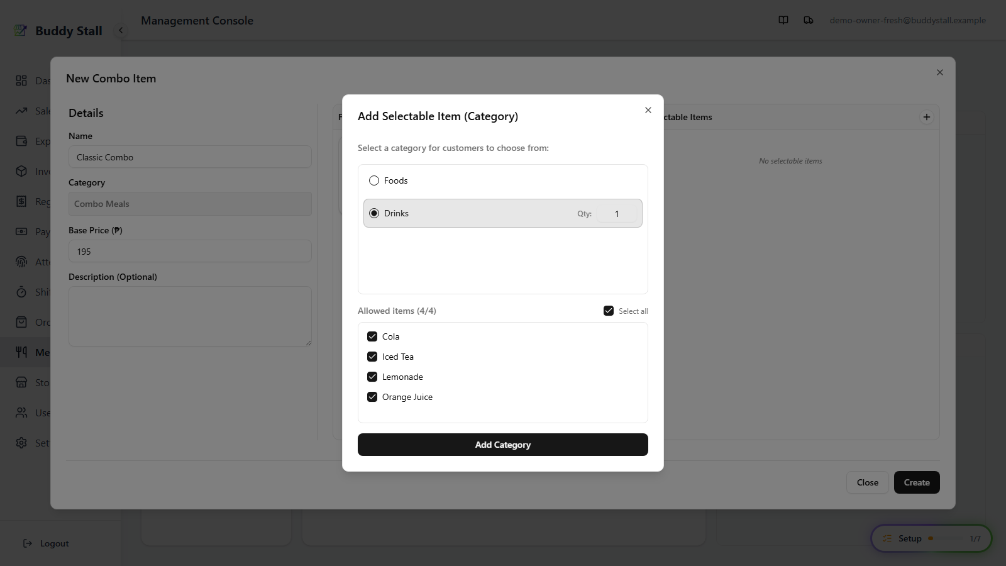Open the Shifts timer sidebar icon
Screen dimensions: 1006x566
pos(21,292)
